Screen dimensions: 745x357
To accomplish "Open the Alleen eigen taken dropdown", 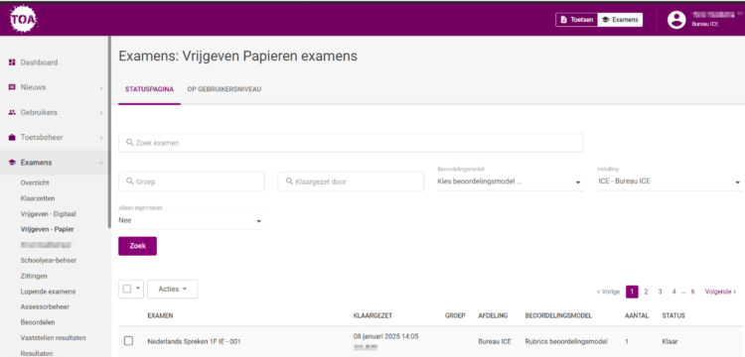I will tap(191, 220).
